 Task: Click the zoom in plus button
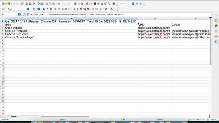point(208,120)
